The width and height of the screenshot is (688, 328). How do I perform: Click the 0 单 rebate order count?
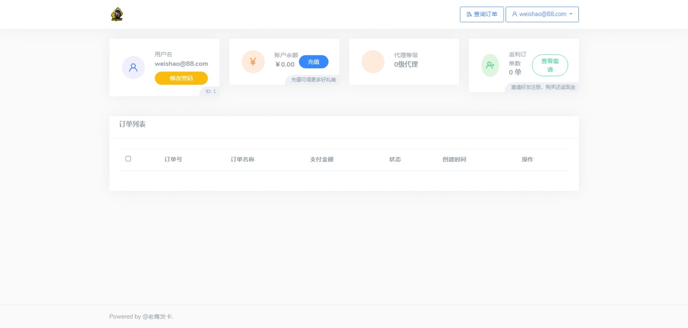515,72
